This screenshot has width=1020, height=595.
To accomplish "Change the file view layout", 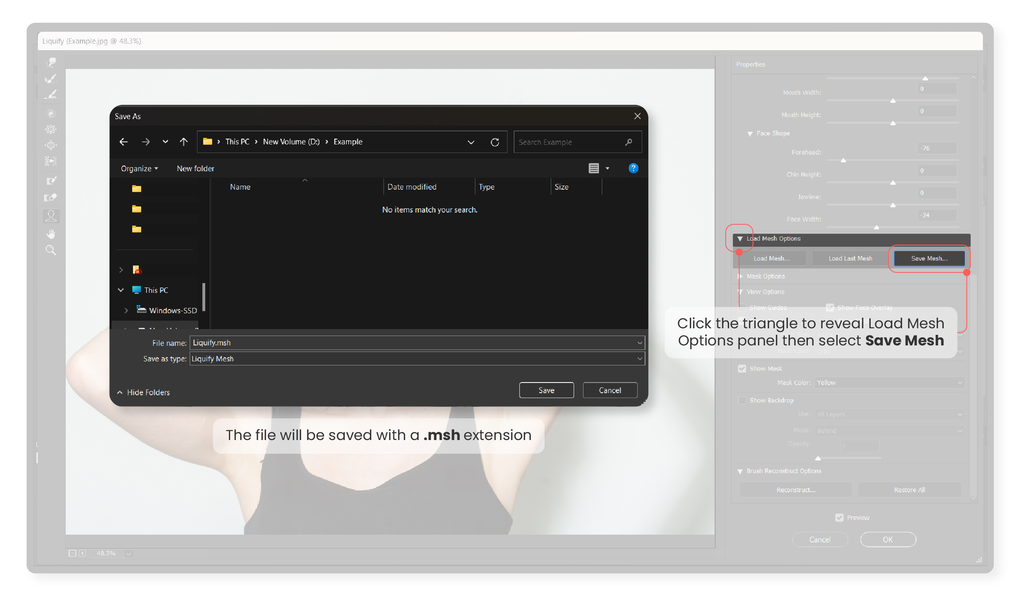I will tap(594, 168).
